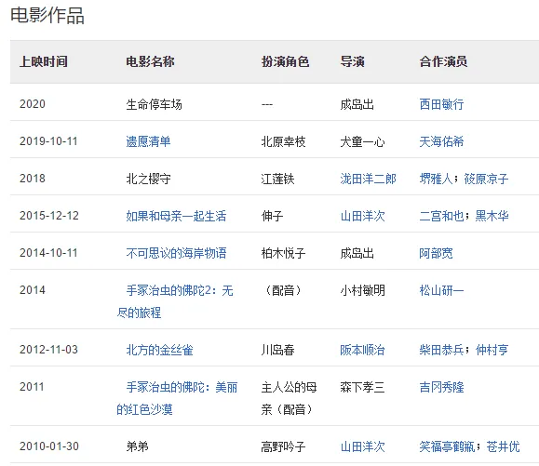Click director name 小村敏明
539x466 pixels.
[x=362, y=290]
